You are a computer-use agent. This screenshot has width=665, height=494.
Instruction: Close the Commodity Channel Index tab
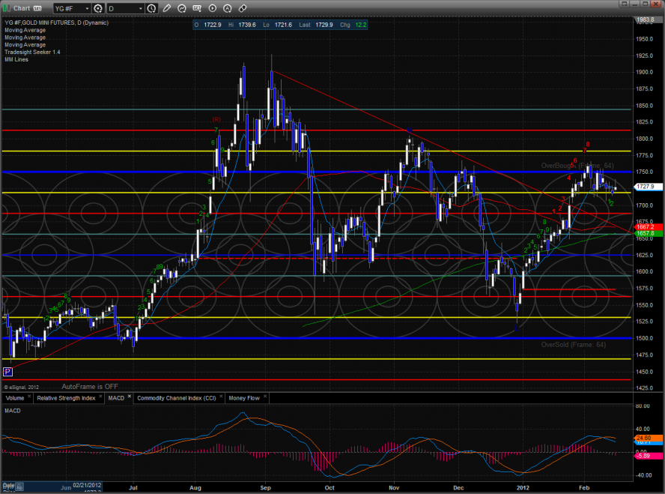tap(221, 397)
